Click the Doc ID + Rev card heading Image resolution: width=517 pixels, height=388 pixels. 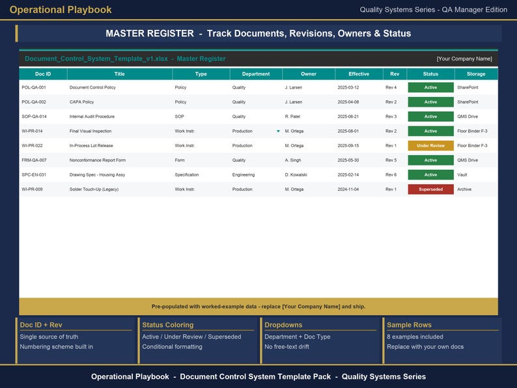point(41,325)
